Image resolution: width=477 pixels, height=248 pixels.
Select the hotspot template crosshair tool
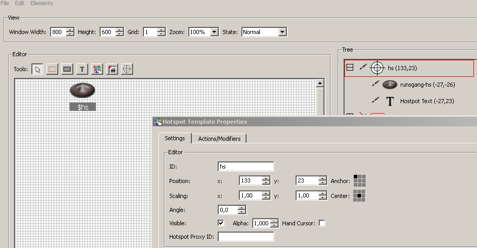pyautogui.click(x=127, y=69)
